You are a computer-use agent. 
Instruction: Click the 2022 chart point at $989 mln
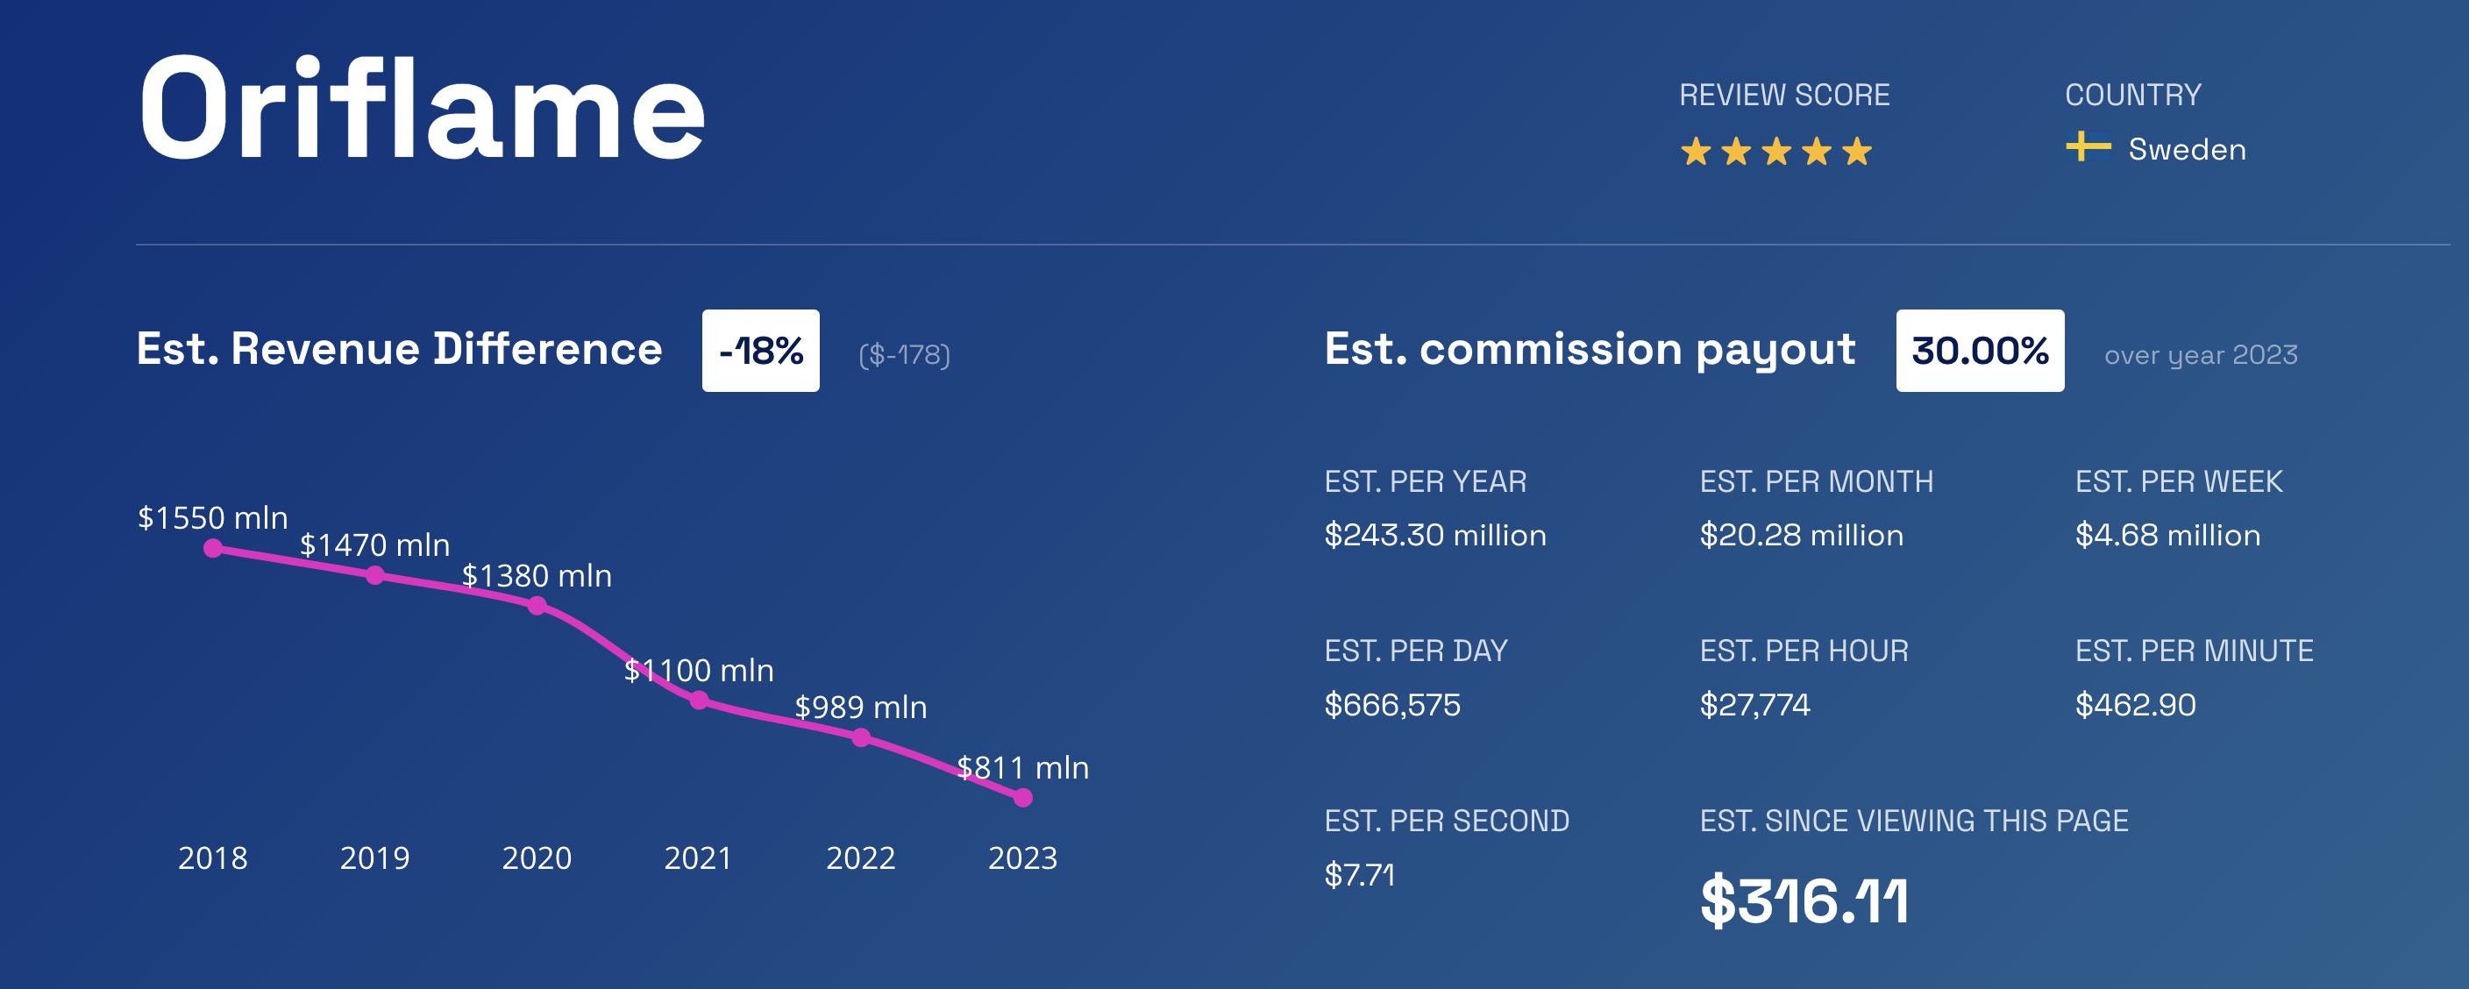[861, 737]
